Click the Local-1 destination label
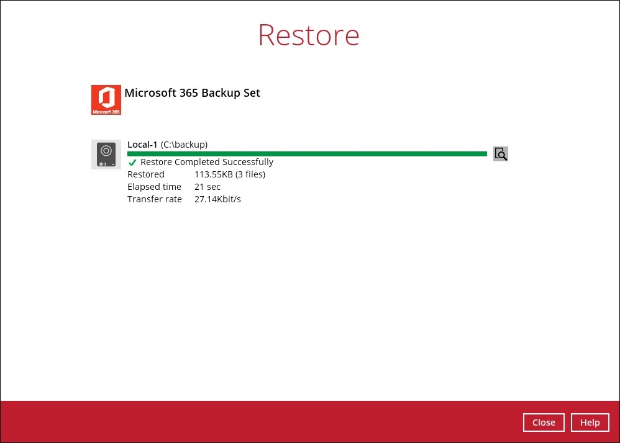This screenshot has width=620, height=443. (x=141, y=144)
